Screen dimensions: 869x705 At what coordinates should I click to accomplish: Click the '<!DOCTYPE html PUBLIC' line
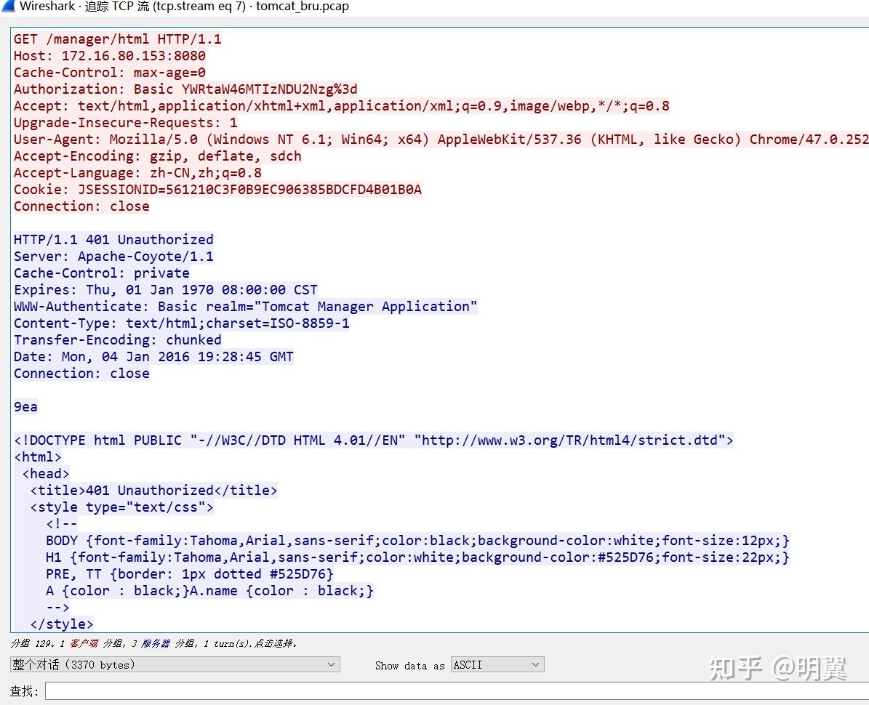374,440
